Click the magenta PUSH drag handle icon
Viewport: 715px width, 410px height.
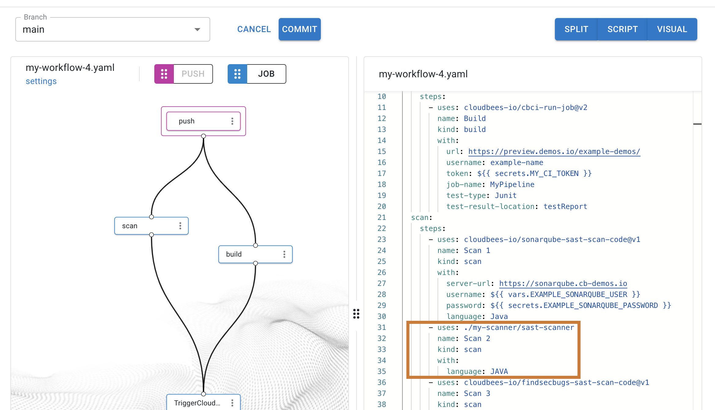coord(164,74)
